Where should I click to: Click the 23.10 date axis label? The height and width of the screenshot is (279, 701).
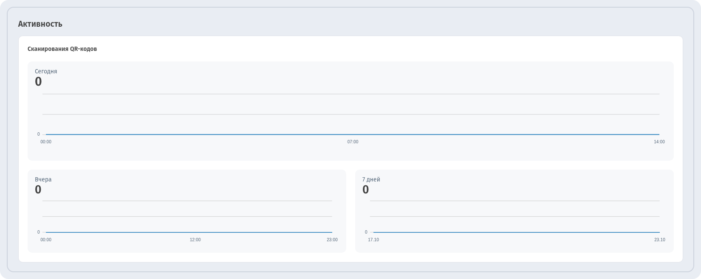click(660, 240)
